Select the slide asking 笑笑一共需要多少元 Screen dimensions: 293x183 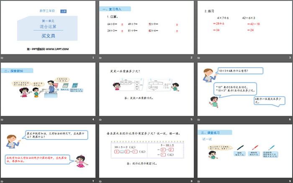click(146, 89)
